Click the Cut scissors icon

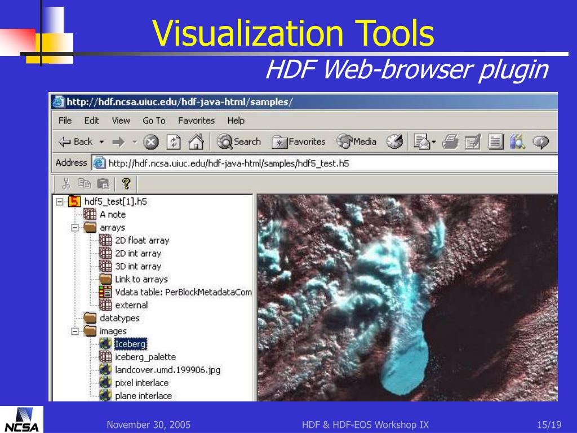[x=66, y=183]
